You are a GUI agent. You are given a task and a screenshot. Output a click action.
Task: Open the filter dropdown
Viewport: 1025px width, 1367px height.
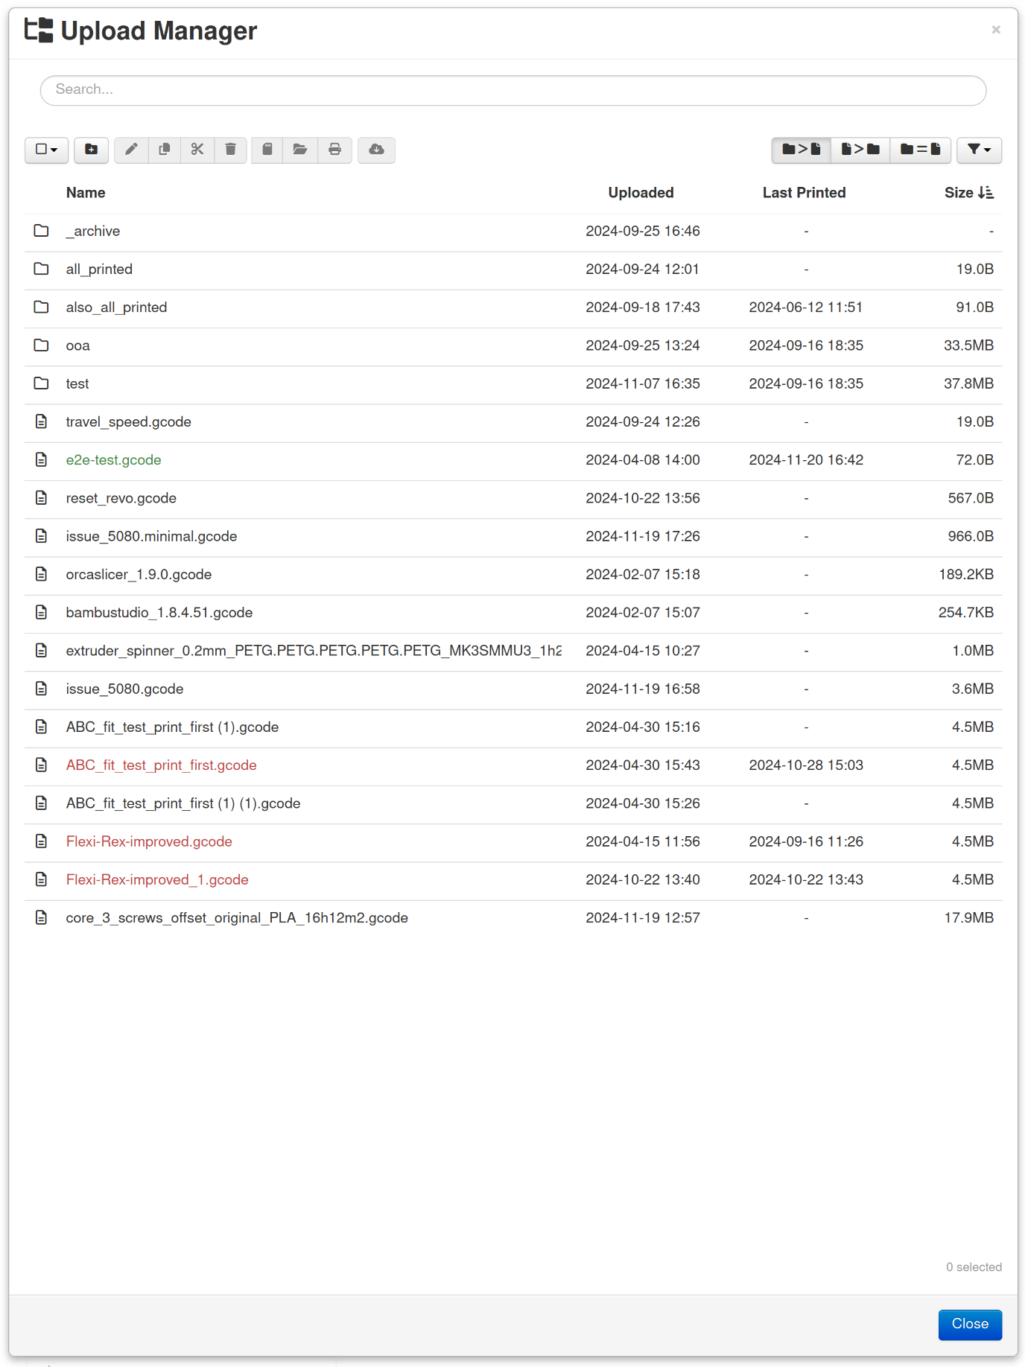click(x=979, y=150)
